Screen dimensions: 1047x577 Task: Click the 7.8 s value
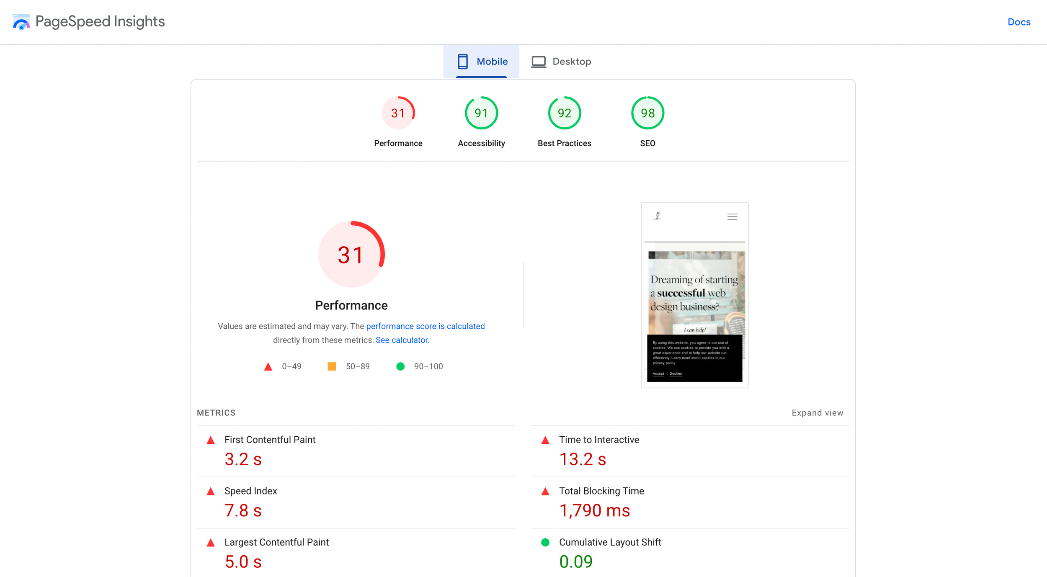coord(243,510)
